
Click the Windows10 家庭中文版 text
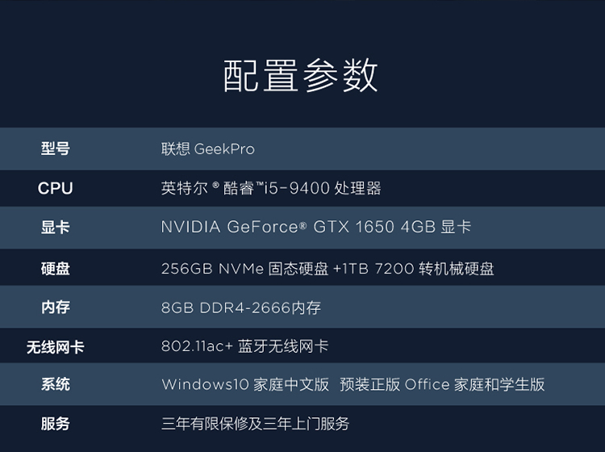tap(245, 384)
